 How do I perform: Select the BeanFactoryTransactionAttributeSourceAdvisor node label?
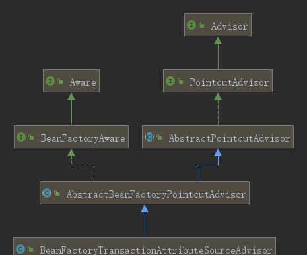[x=156, y=250]
